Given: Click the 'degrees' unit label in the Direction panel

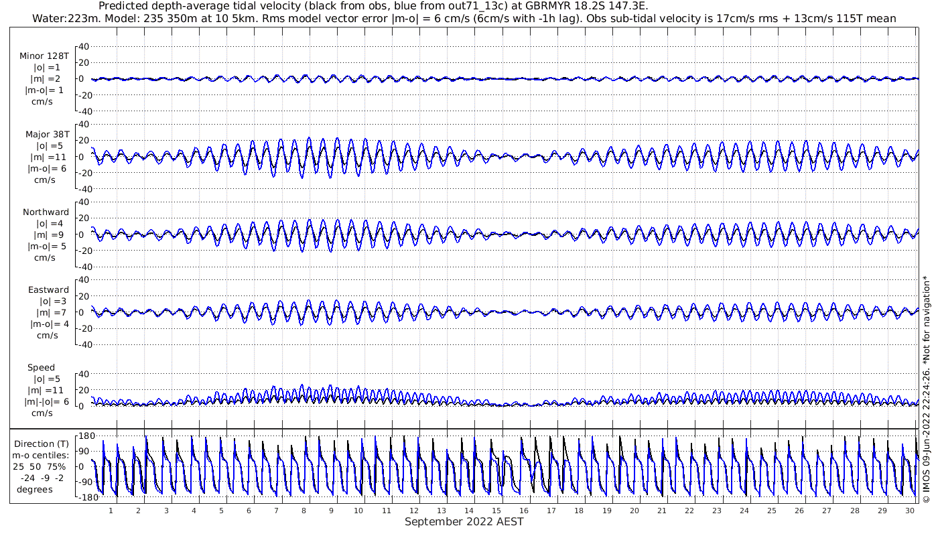Looking at the screenshot, I should point(35,489).
